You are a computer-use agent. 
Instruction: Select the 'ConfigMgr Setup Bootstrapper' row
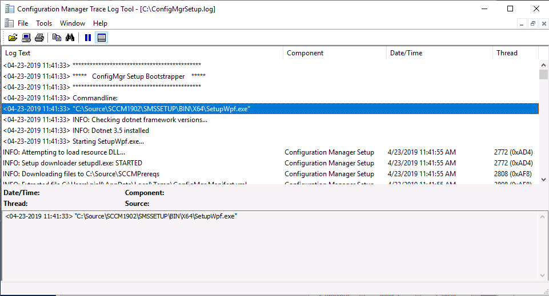pyautogui.click(x=270, y=76)
